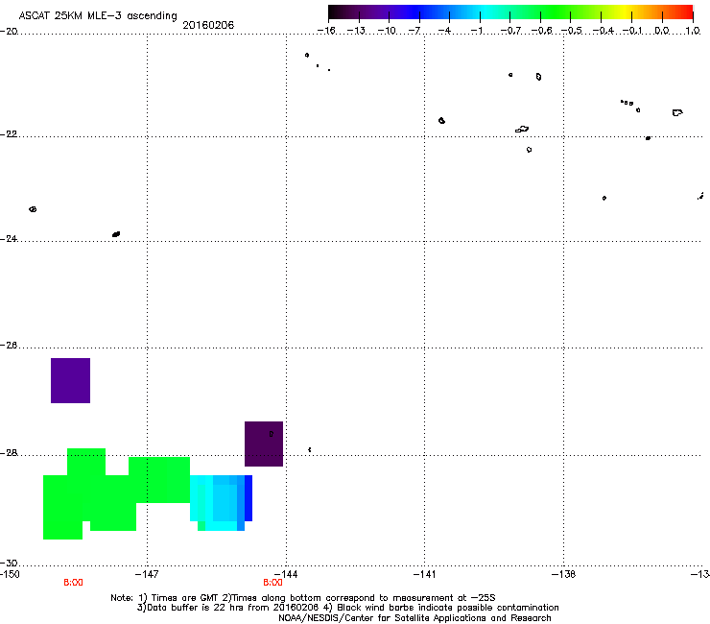This screenshot has width=710, height=624.
Task: Click the red 8:00 time beside -150
Action: click(73, 583)
